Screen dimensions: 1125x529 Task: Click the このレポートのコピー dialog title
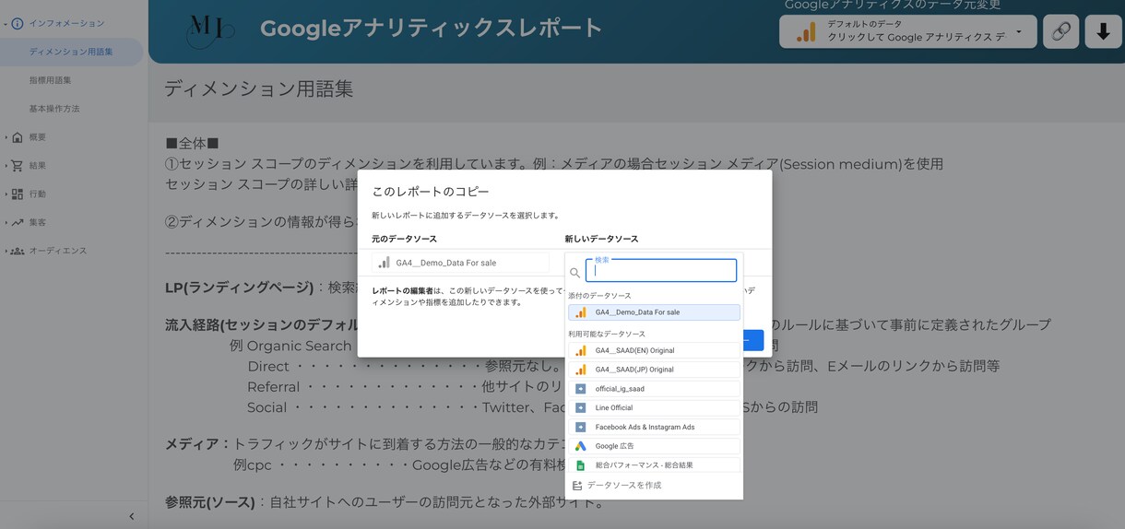pyautogui.click(x=431, y=192)
